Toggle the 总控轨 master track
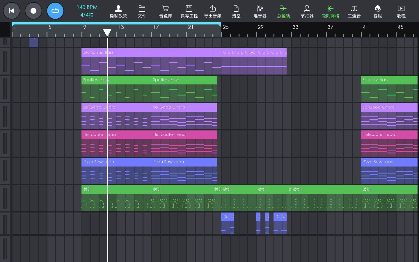The width and height of the screenshot is (419, 262). [x=283, y=12]
